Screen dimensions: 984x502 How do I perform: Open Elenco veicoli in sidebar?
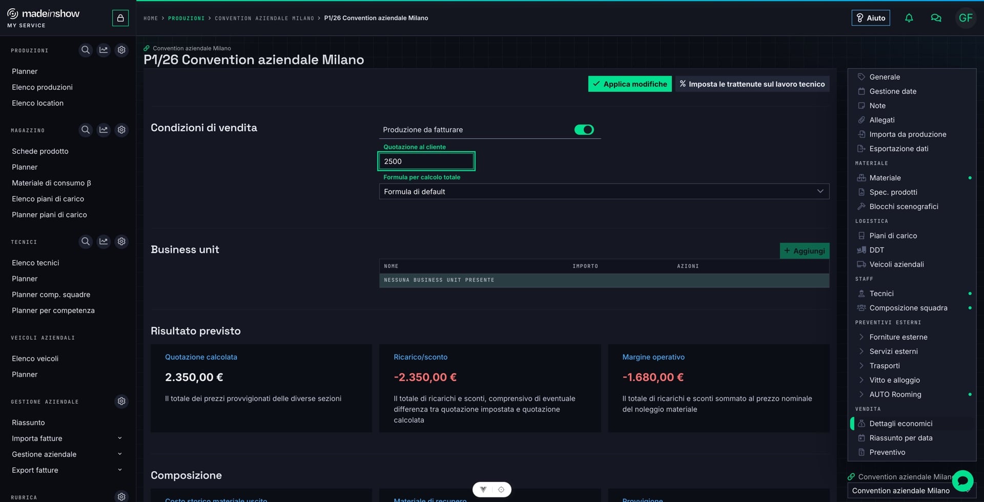pyautogui.click(x=35, y=359)
